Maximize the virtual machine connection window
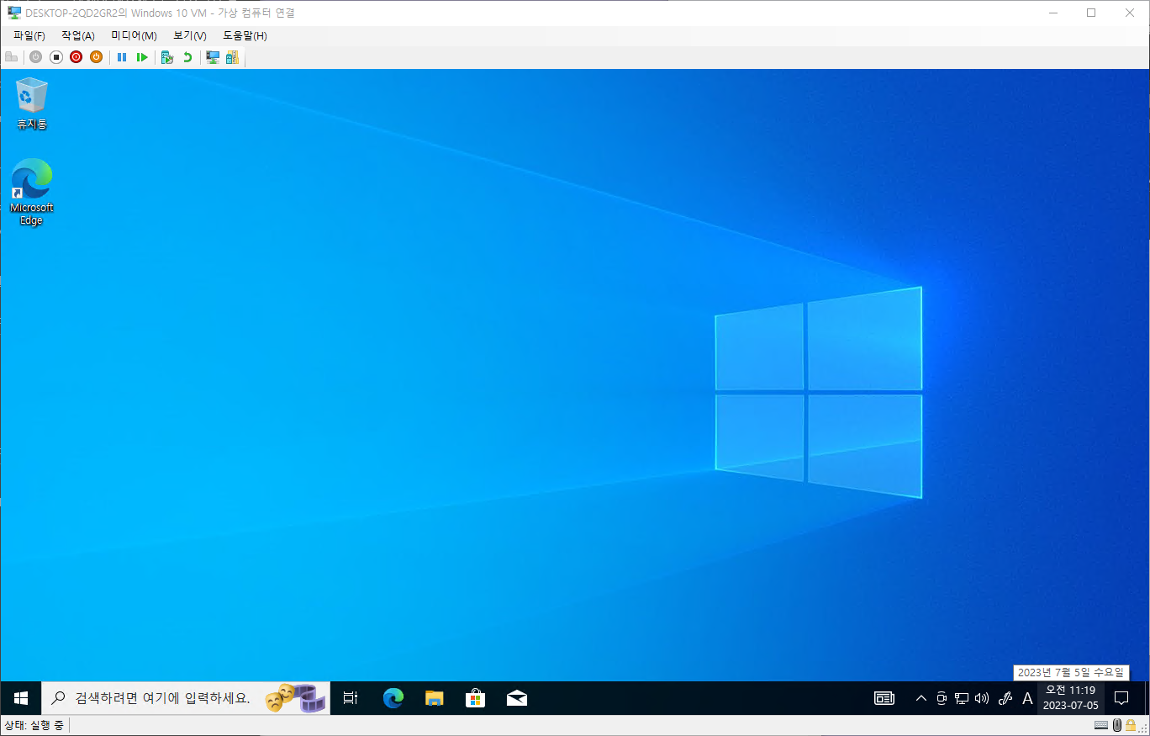The image size is (1150, 736). coord(1091,13)
